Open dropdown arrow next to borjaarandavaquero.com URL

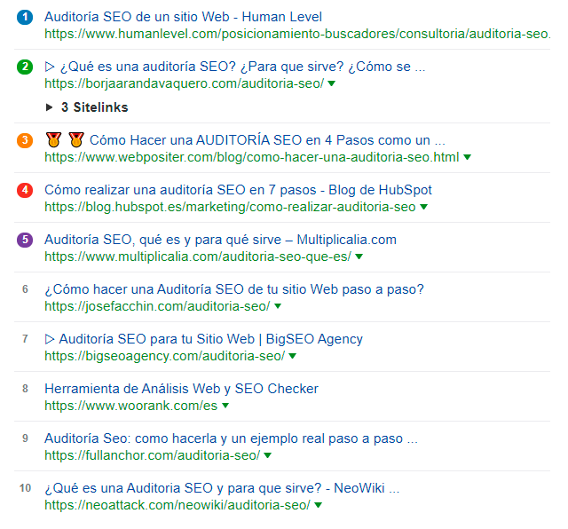click(331, 83)
